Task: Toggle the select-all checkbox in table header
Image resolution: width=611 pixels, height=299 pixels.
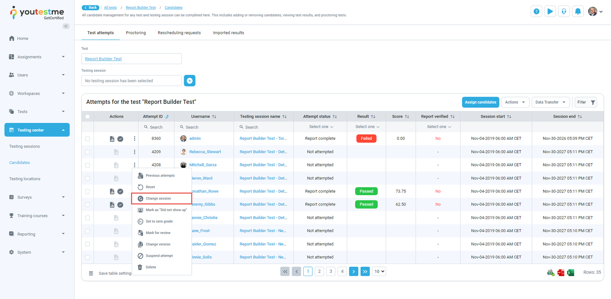Action: click(87, 116)
